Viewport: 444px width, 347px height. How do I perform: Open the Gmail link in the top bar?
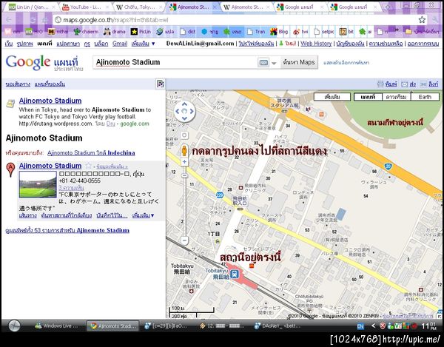click(x=120, y=44)
